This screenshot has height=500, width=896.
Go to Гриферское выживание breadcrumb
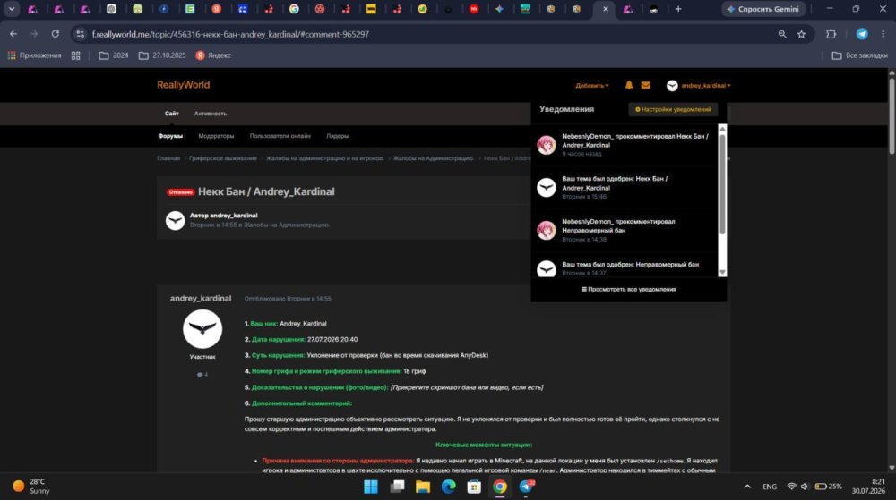[x=223, y=158]
